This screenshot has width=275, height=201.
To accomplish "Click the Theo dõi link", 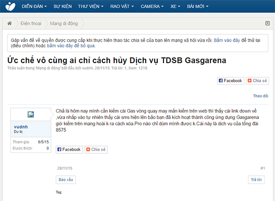I will (x=261, y=96).
